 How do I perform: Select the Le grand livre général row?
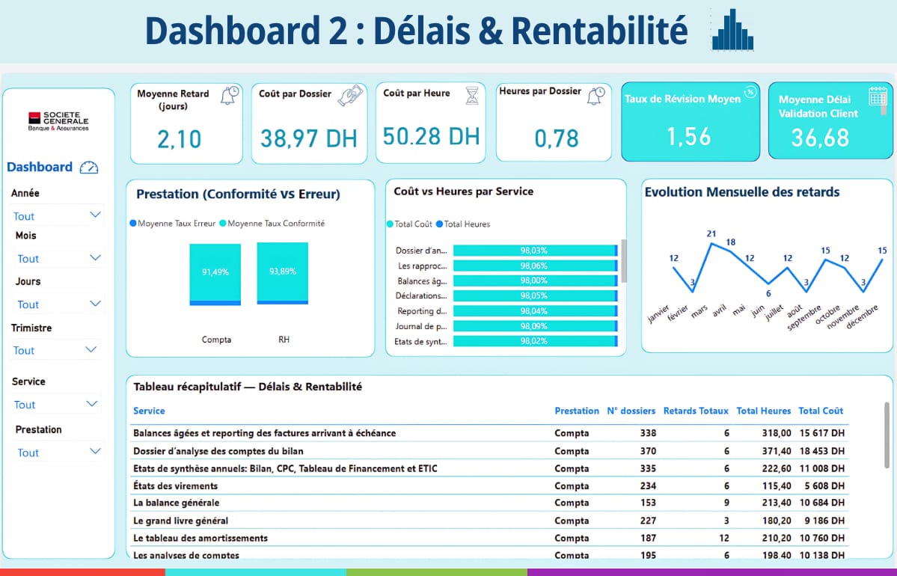pyautogui.click(x=489, y=521)
